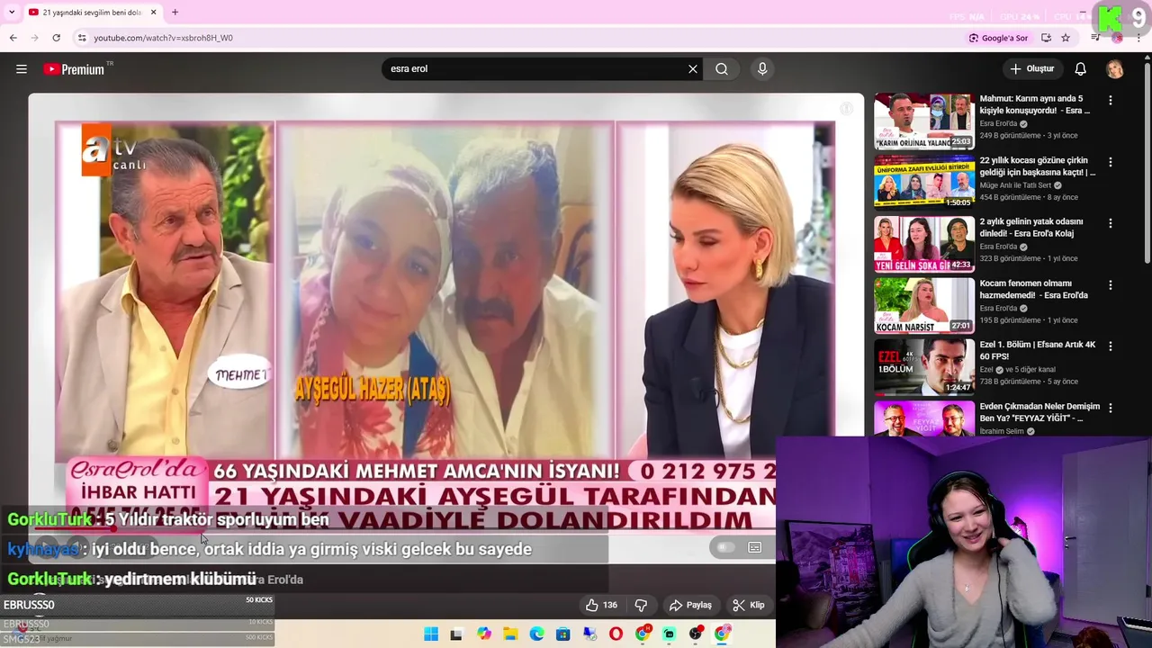The height and width of the screenshot is (648, 1152).
Task: Launch Copilot from the taskbar
Action: point(484,634)
